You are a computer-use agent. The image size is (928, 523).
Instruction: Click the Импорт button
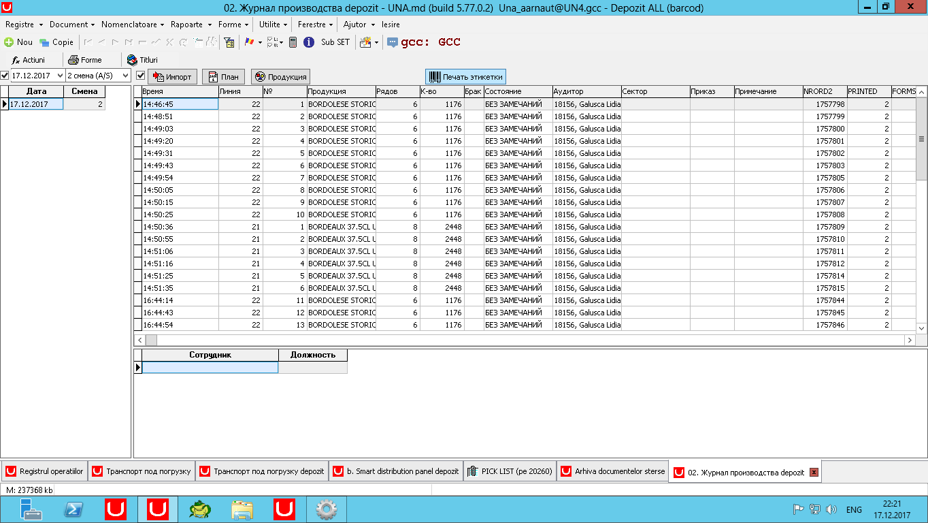(x=172, y=77)
